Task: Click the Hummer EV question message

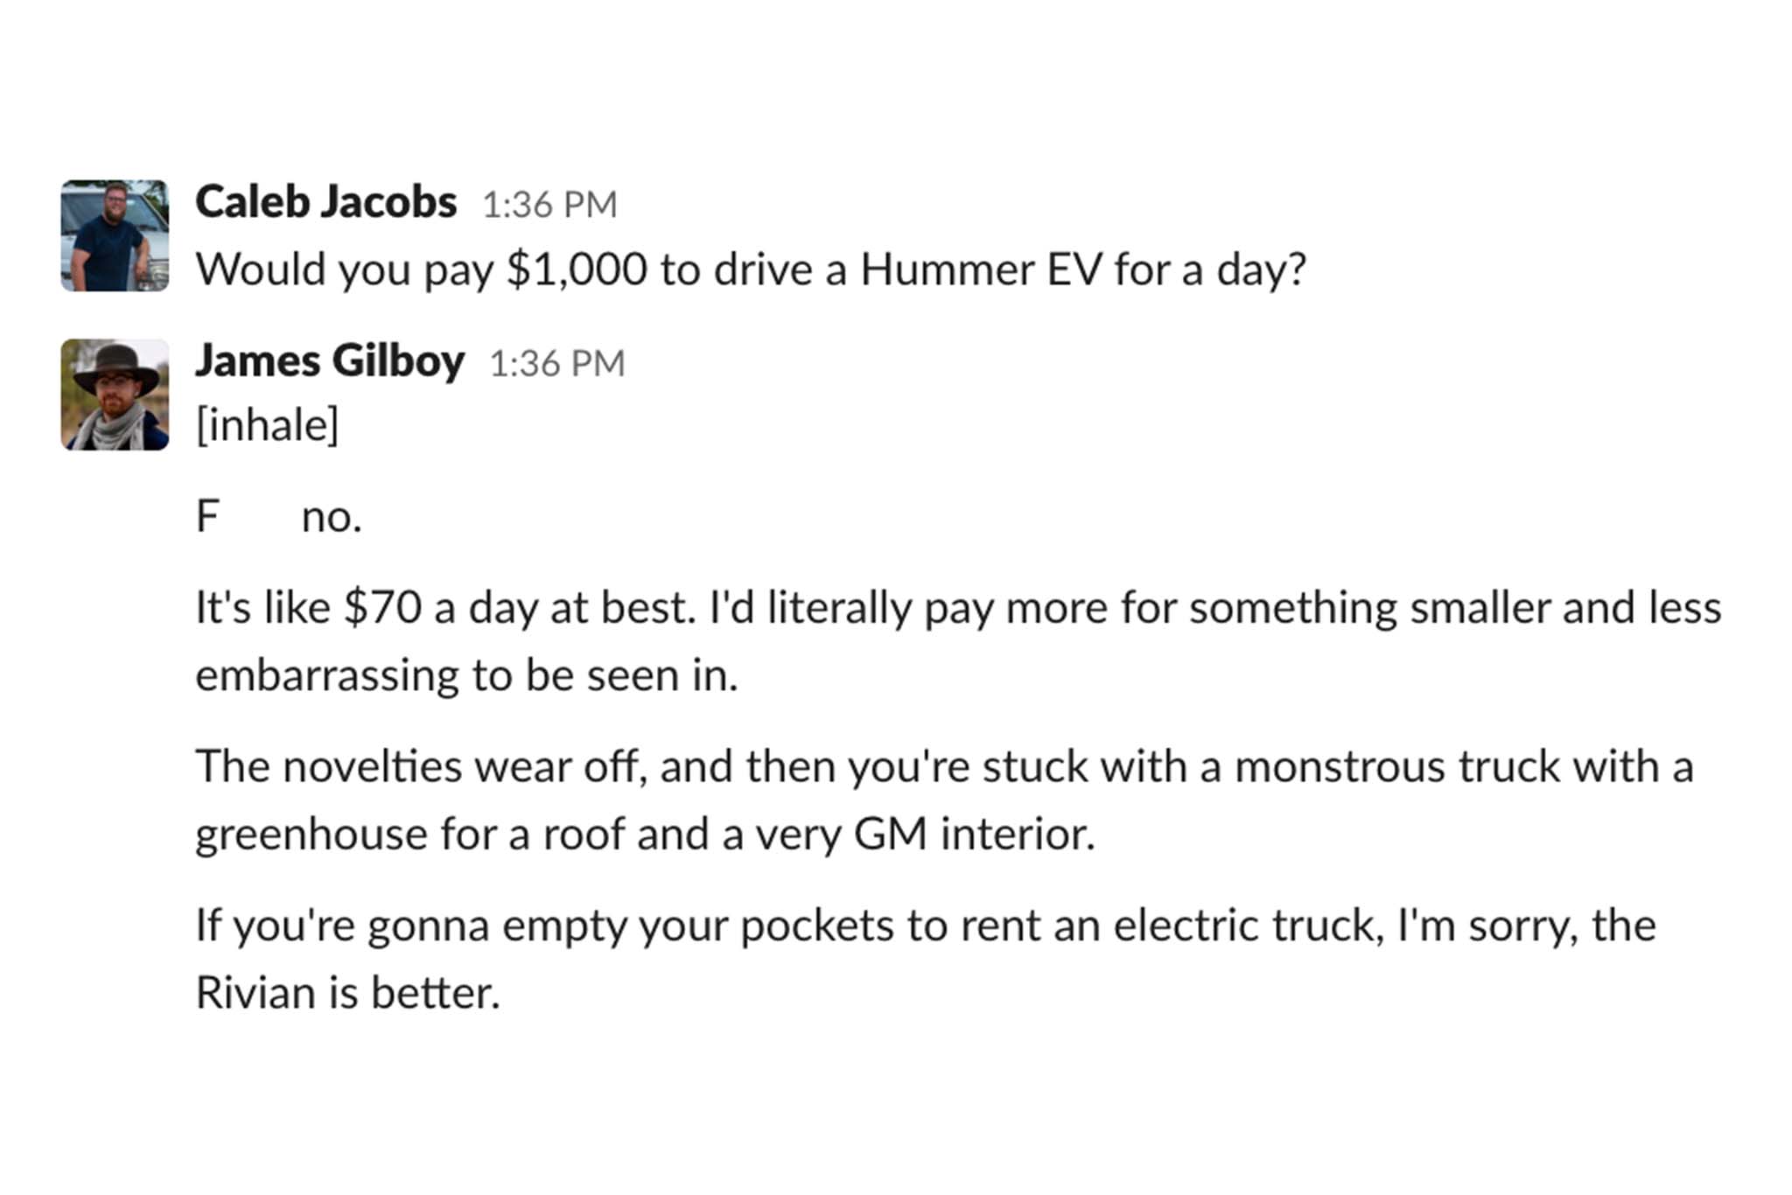Action: tap(750, 269)
